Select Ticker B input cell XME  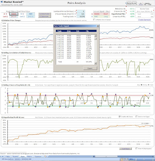(31, 14)
